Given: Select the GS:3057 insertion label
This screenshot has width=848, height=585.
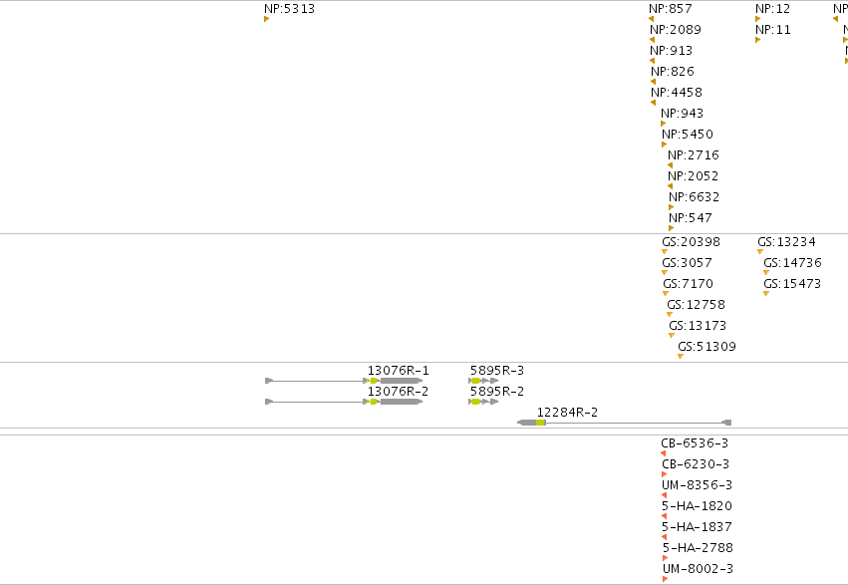Looking at the screenshot, I should click(687, 263).
